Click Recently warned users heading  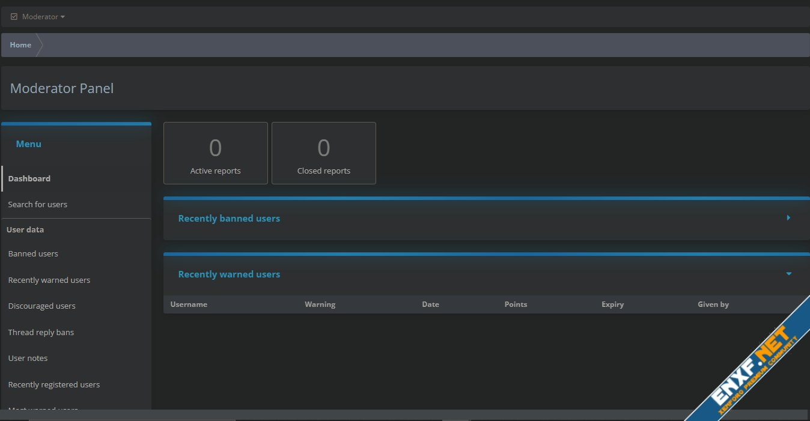click(229, 274)
